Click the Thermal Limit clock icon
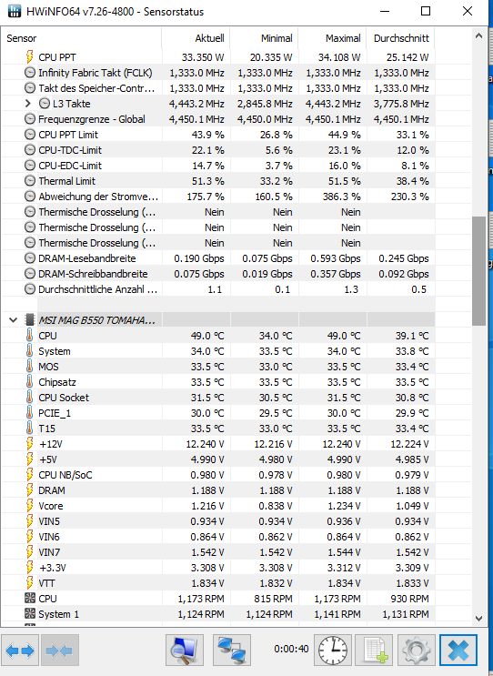 [30, 181]
